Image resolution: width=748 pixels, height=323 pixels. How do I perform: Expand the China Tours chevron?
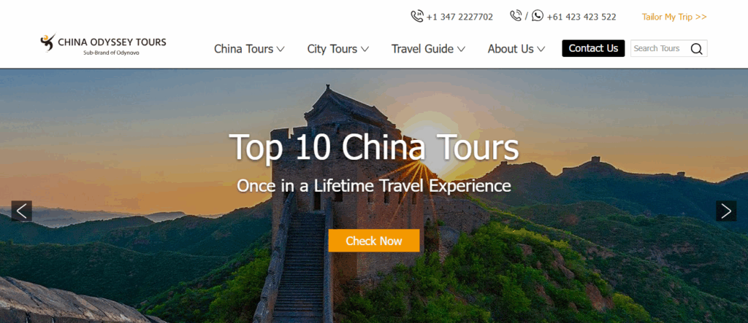click(x=280, y=49)
